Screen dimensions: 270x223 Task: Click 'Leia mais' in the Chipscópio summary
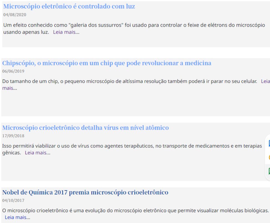(x=265, y=81)
